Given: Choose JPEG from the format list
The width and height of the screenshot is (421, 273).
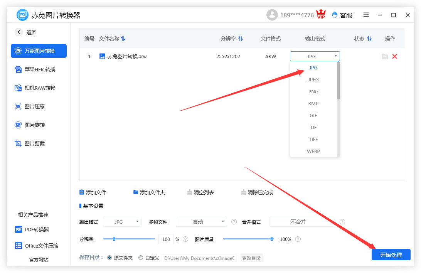Looking at the screenshot, I should [x=313, y=80].
